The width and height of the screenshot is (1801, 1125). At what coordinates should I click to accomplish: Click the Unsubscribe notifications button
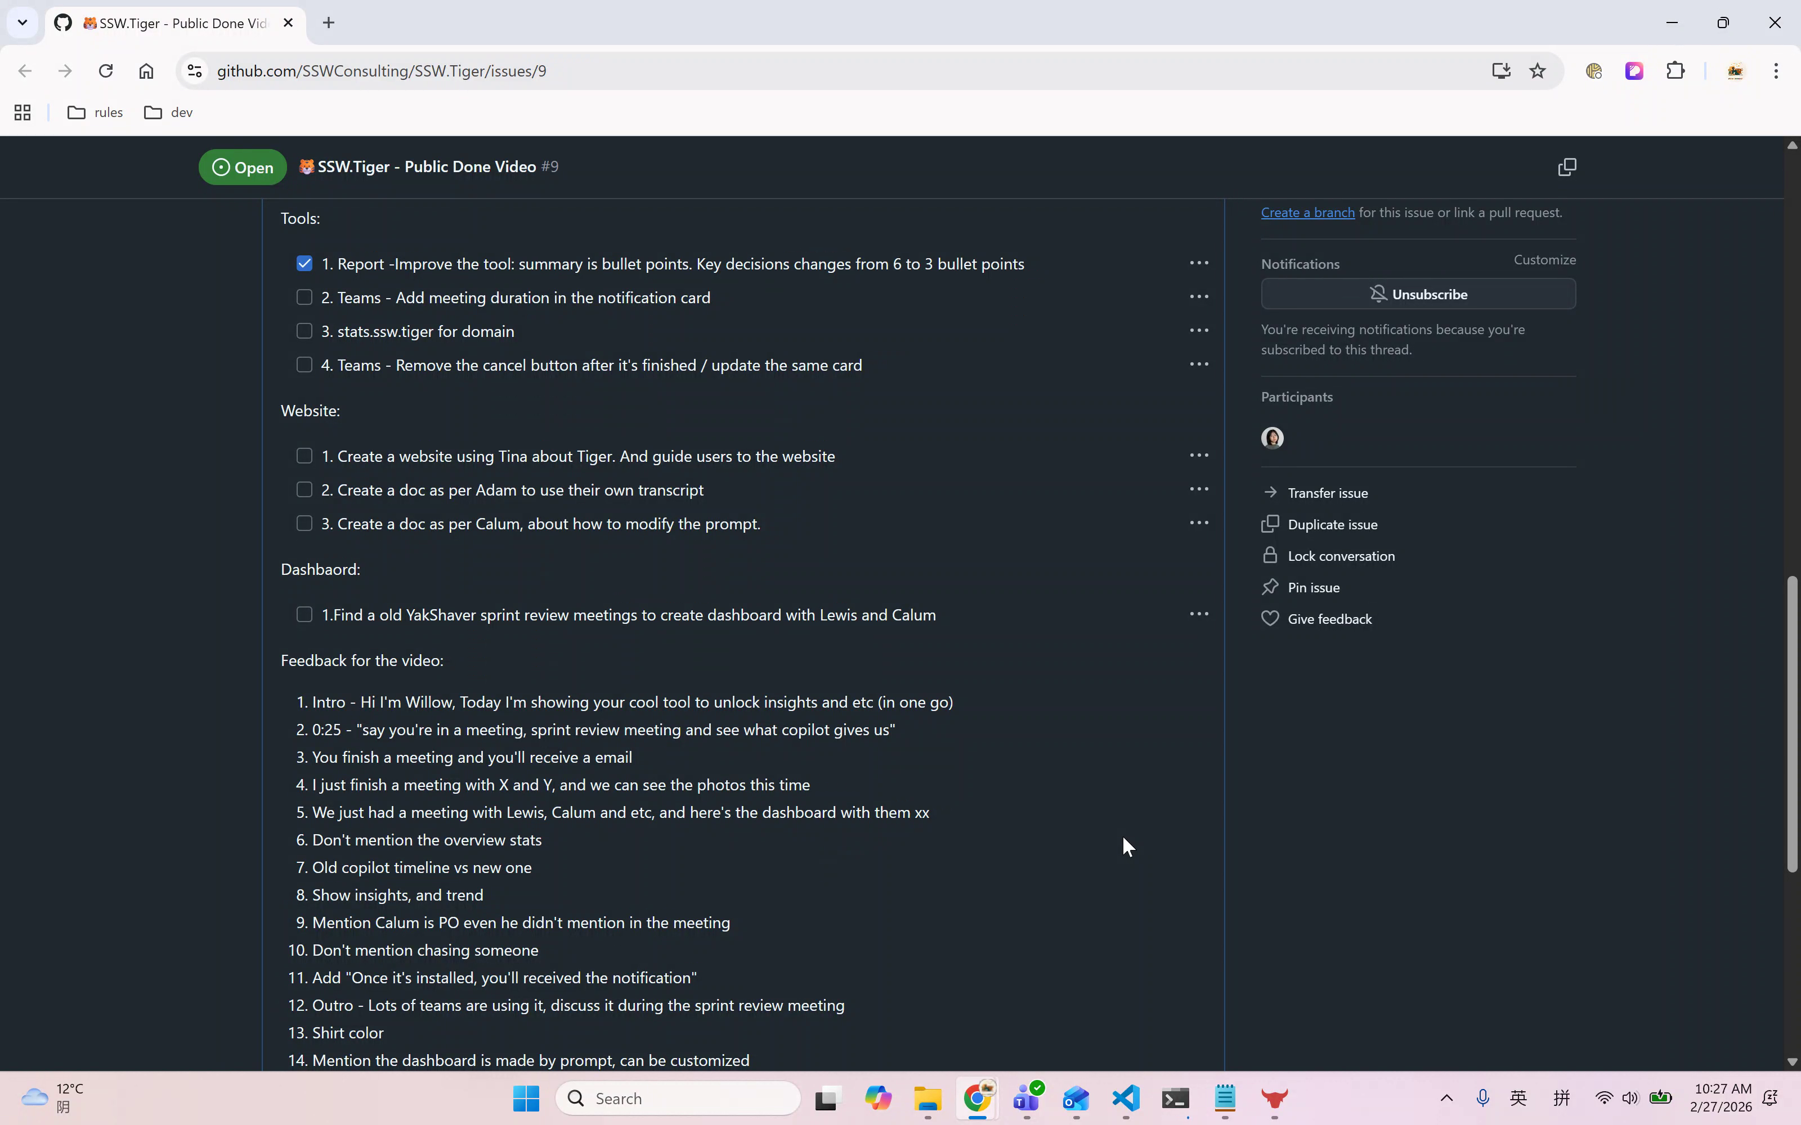click(1418, 294)
